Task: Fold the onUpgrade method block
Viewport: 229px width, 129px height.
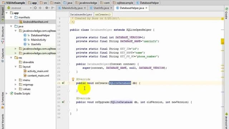Action: coord(69,102)
